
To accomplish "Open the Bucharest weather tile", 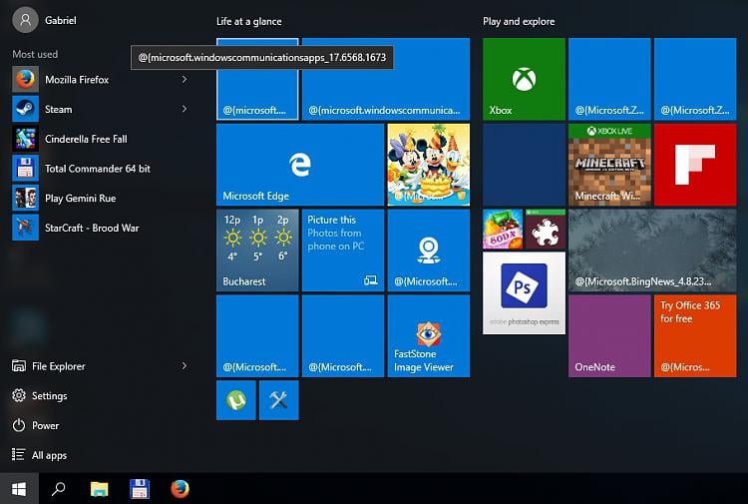I will click(257, 251).
